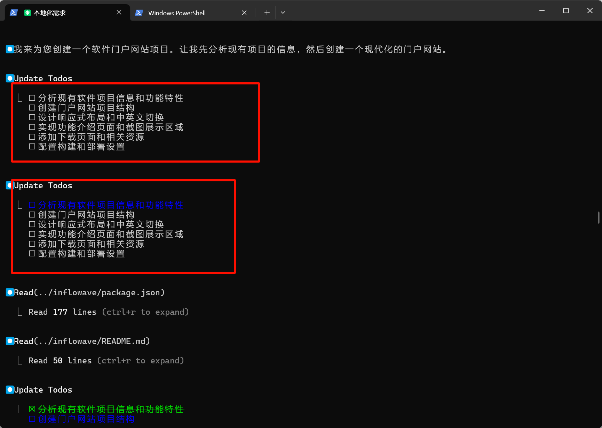
Task: Click the Read(../inflowave/package.json) text
Action: (x=89, y=293)
